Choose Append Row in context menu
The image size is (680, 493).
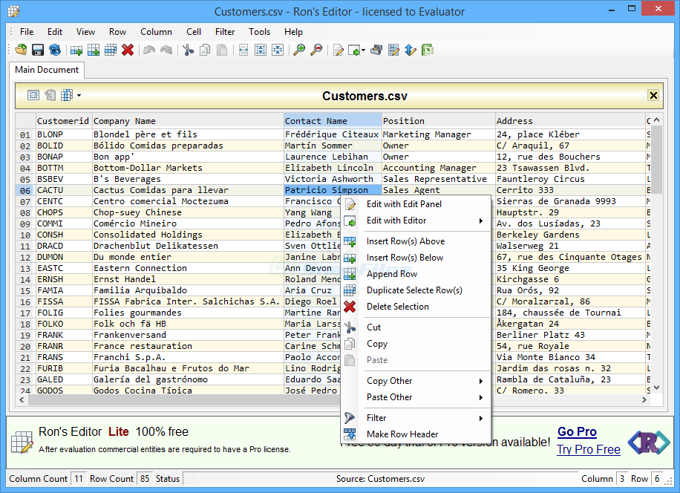click(416, 274)
